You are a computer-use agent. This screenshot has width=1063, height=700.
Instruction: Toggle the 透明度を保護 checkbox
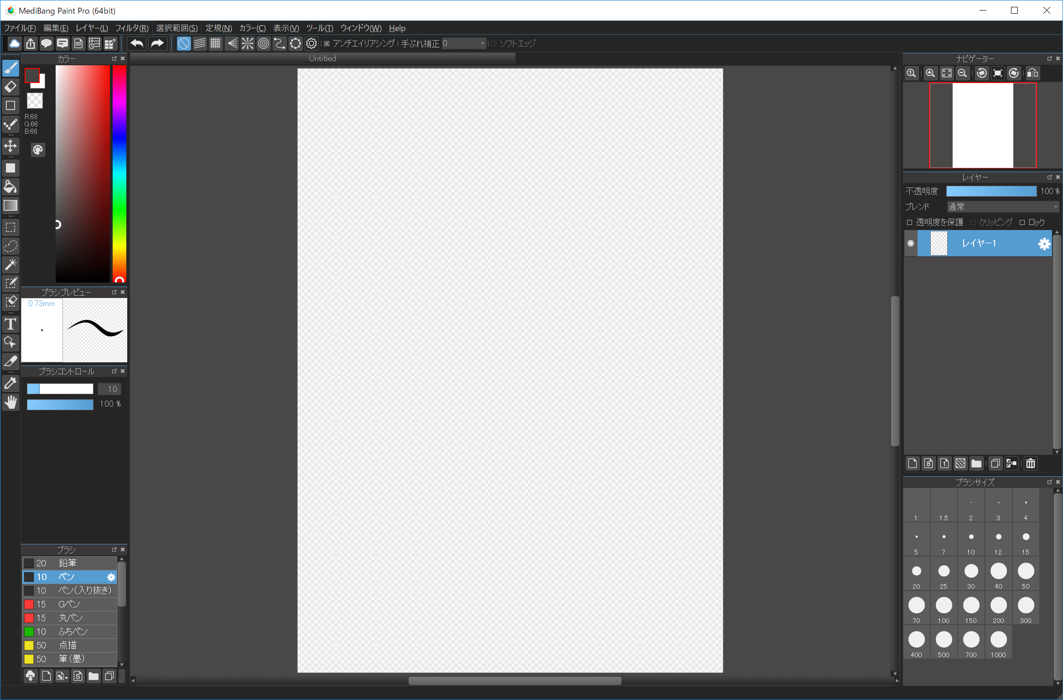click(909, 222)
